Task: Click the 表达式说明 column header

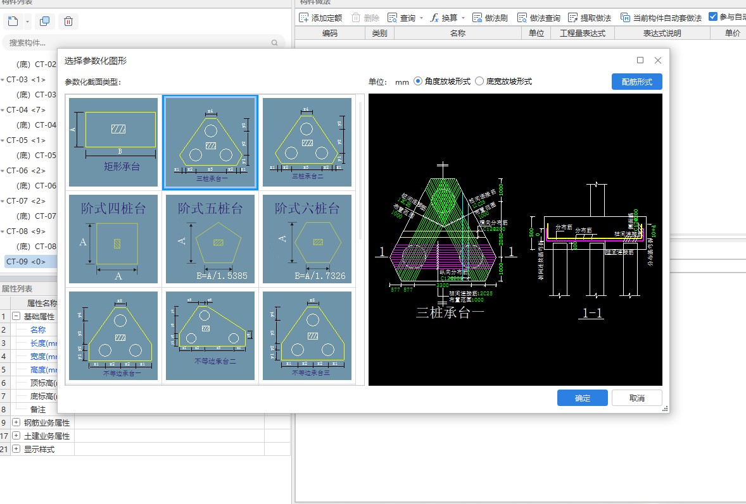Action: coord(662,34)
